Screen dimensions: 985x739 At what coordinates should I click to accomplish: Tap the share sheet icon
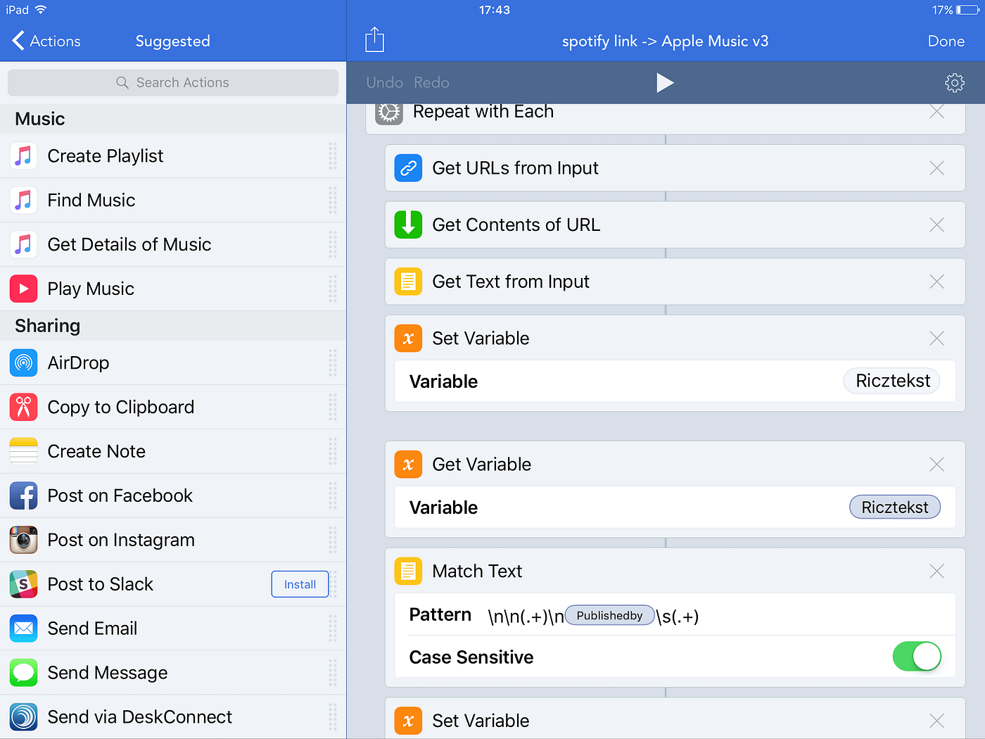[374, 40]
